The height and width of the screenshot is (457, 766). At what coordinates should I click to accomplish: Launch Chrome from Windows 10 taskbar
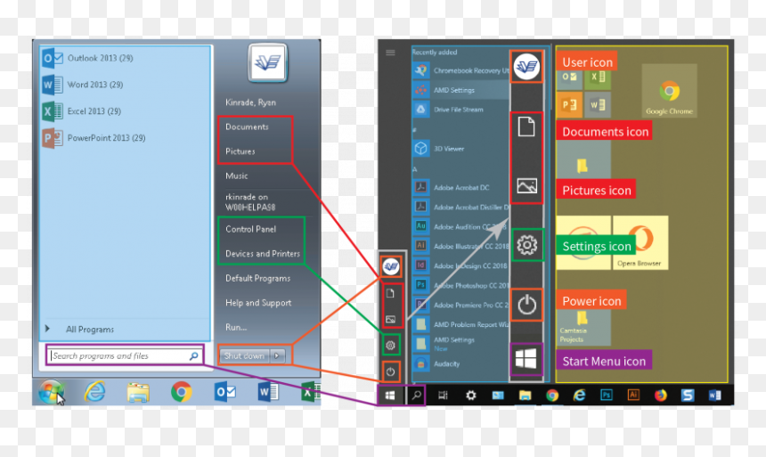(552, 395)
